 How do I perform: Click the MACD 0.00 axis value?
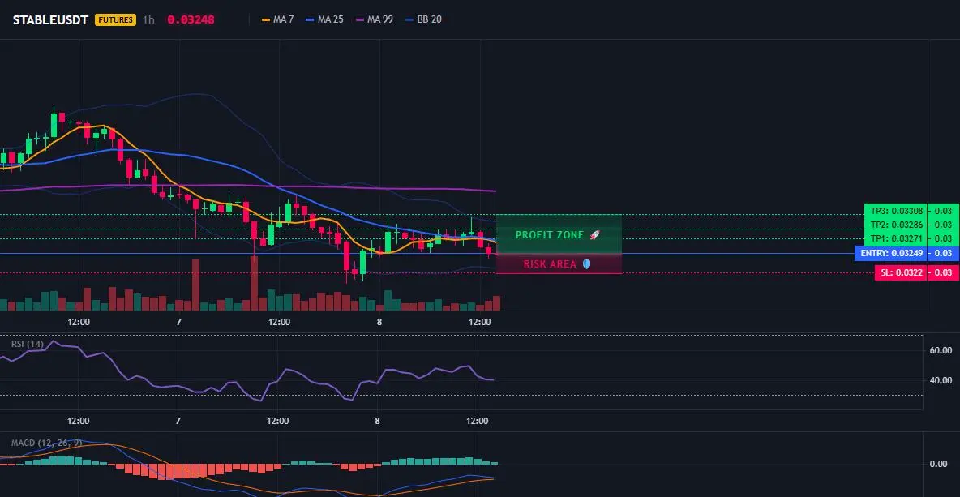(x=939, y=464)
